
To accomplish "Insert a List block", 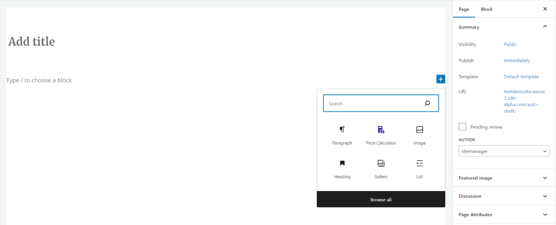I will (x=419, y=169).
